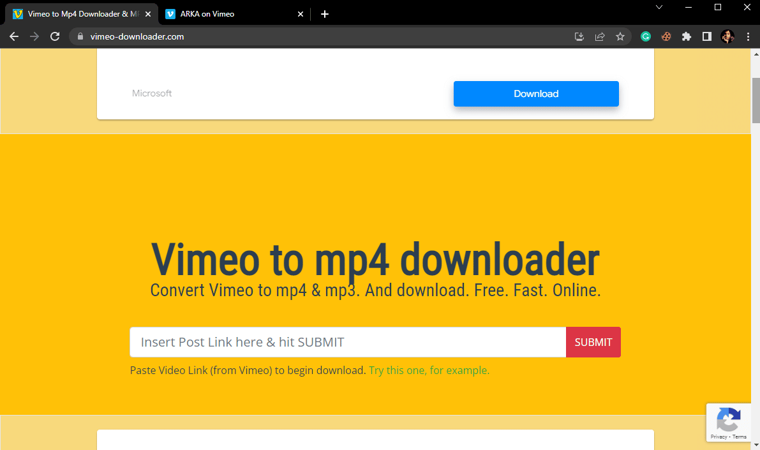Click the Microsoft ad label
The image size is (760, 450).
(152, 93)
